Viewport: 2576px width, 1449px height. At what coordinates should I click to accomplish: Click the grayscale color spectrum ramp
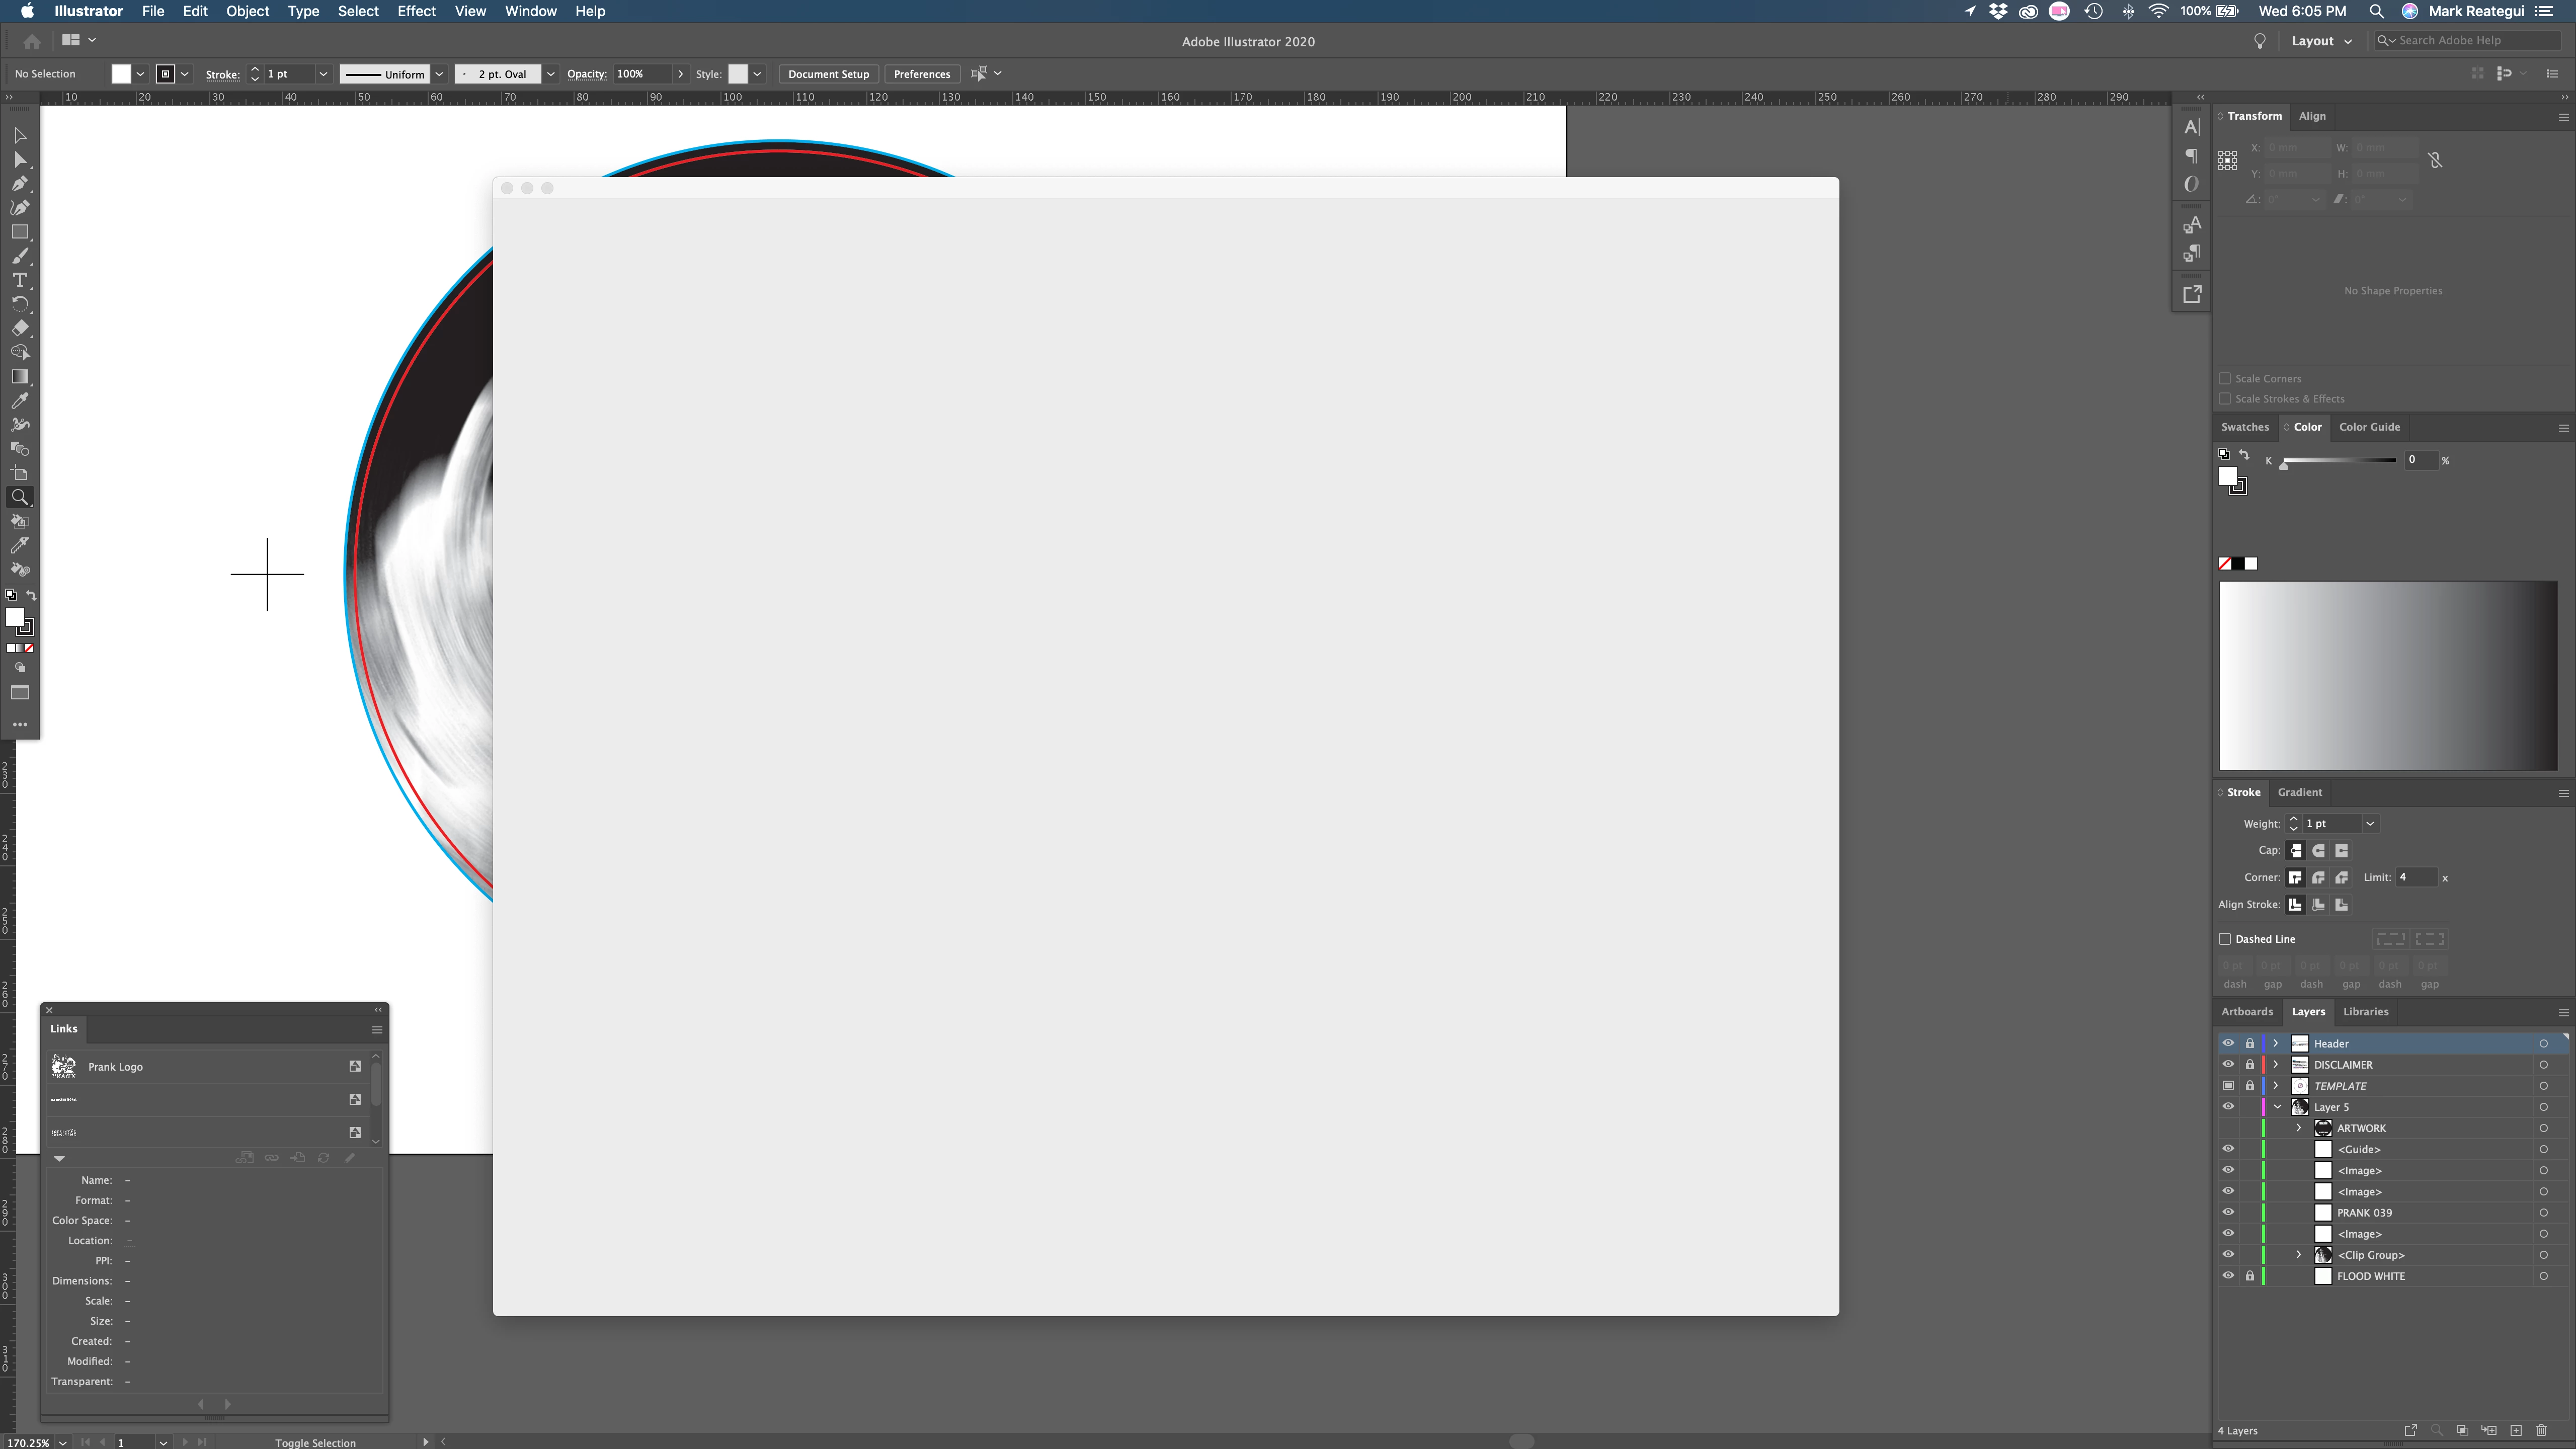[x=2387, y=675]
